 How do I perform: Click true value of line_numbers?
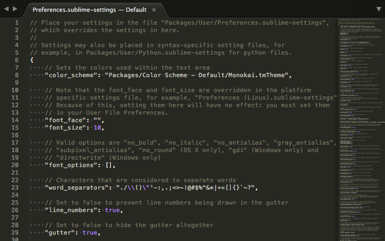(112, 210)
